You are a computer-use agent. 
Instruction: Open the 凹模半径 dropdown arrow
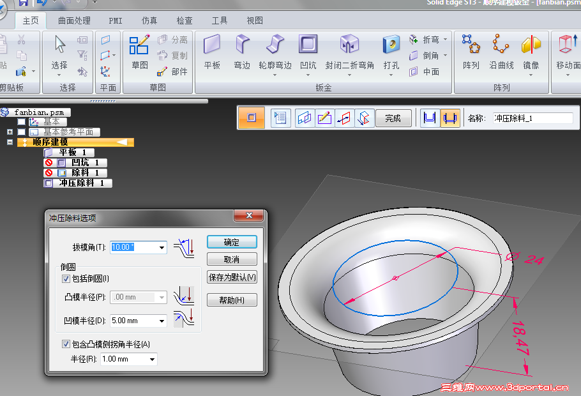(x=162, y=321)
